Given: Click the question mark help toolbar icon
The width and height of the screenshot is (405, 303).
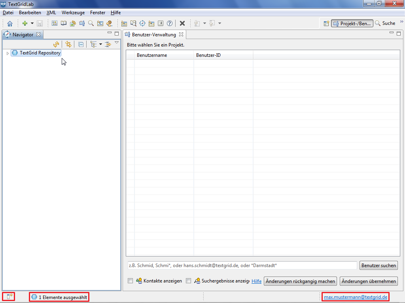Looking at the screenshot, I should [x=170, y=24].
